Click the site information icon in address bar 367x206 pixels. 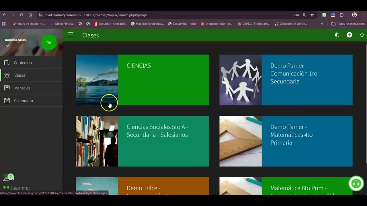tap(40, 15)
